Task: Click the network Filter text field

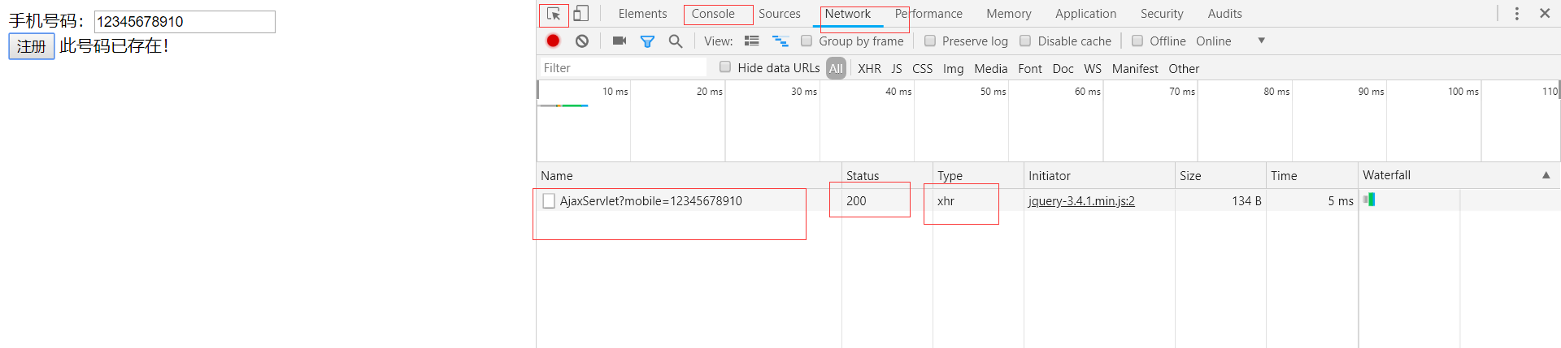Action: coord(623,68)
